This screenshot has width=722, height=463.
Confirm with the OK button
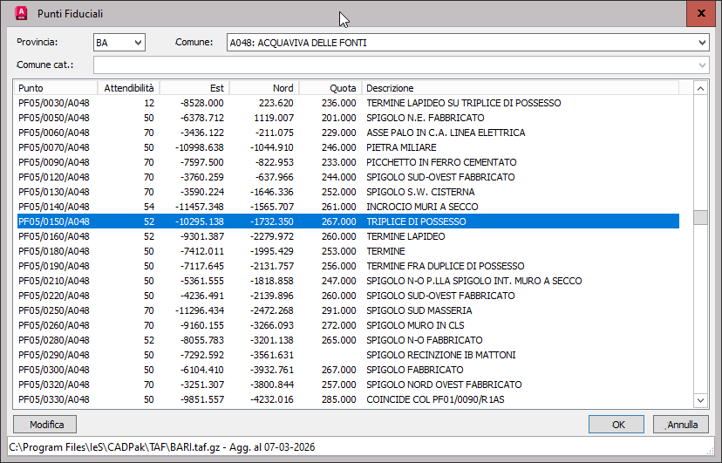click(x=616, y=425)
